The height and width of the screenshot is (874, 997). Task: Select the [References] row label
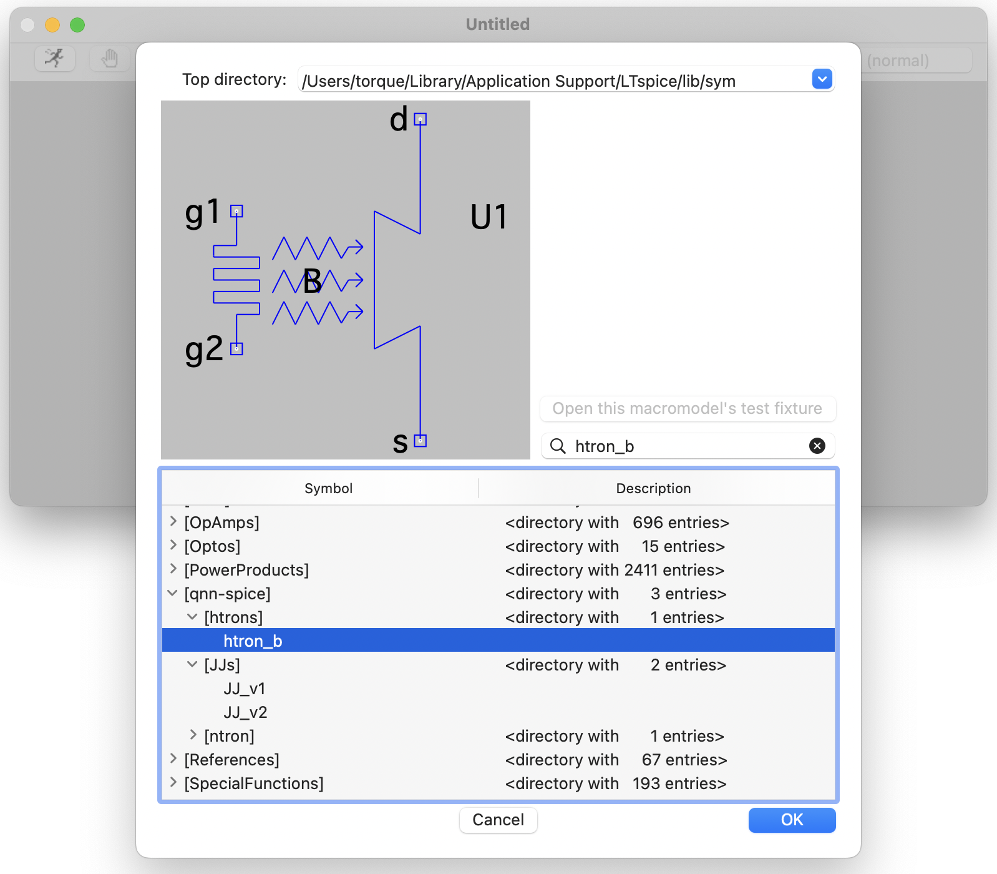click(231, 760)
